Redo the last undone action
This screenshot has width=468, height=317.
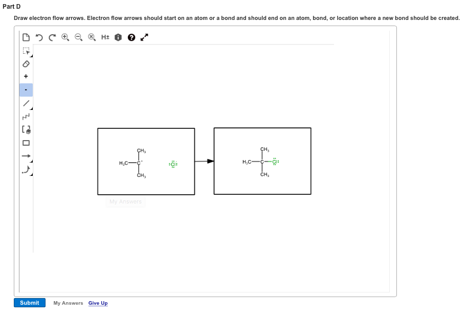tap(52, 37)
